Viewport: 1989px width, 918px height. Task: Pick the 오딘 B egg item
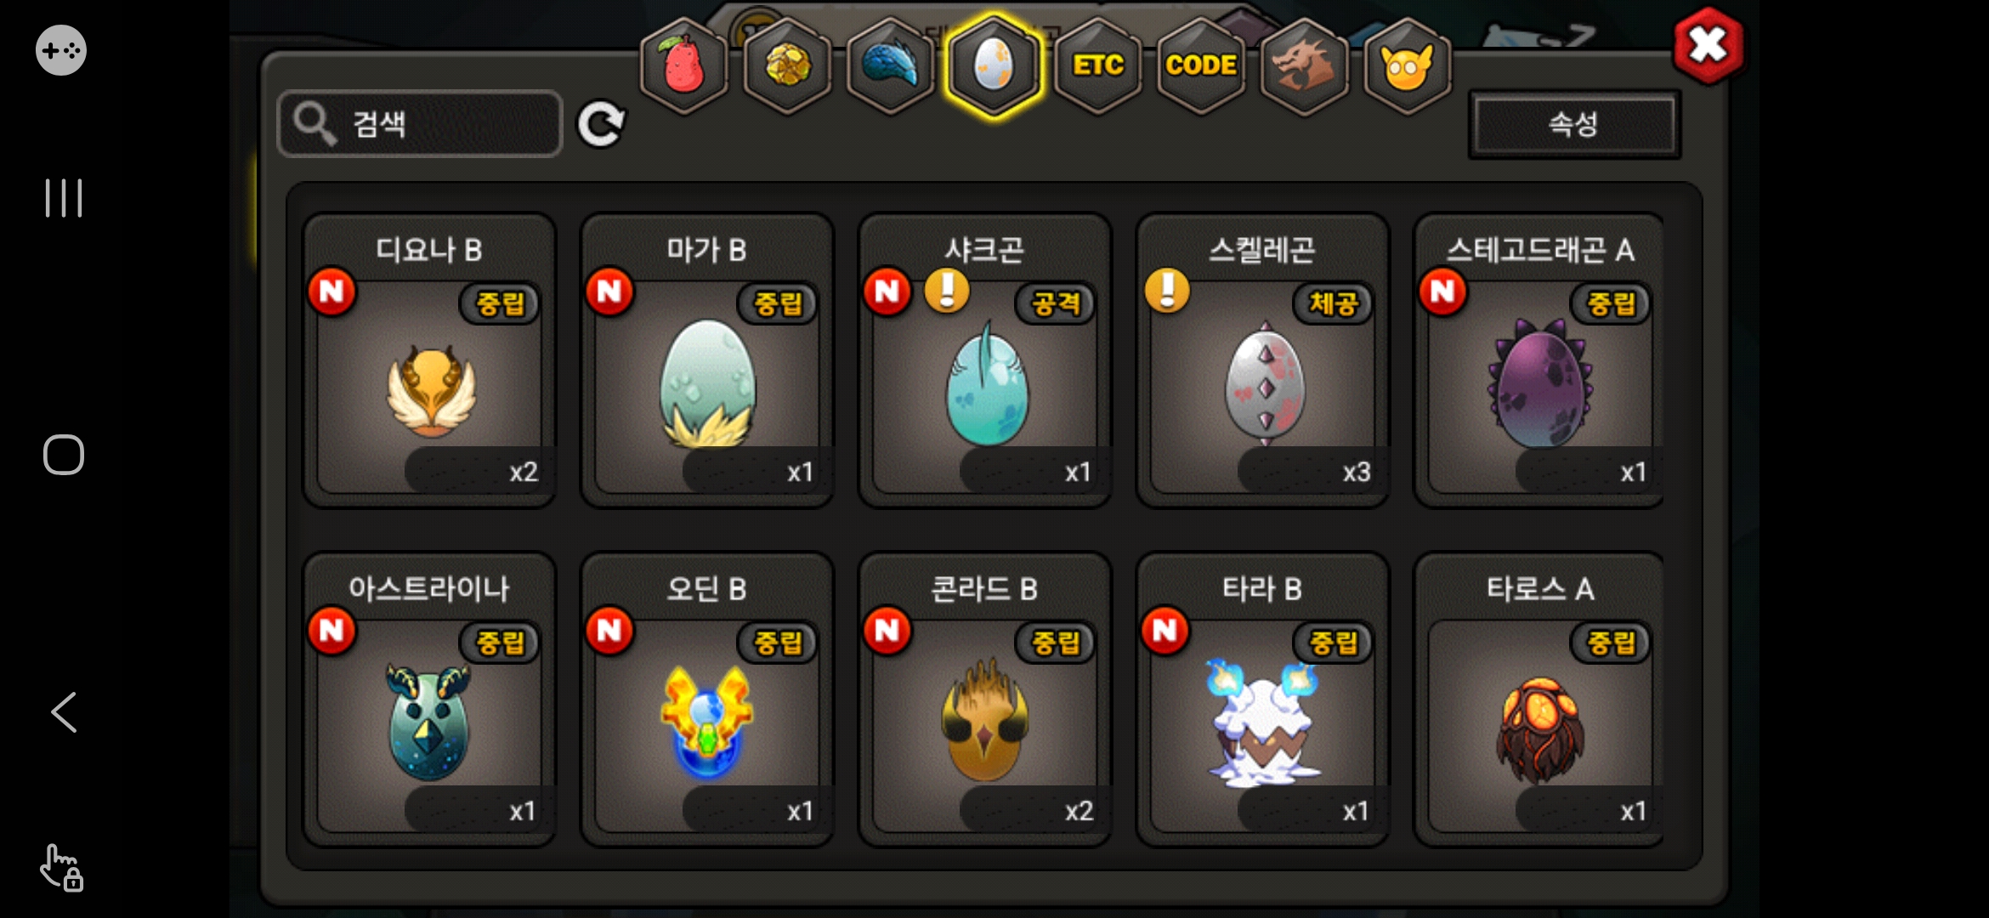coord(707,700)
